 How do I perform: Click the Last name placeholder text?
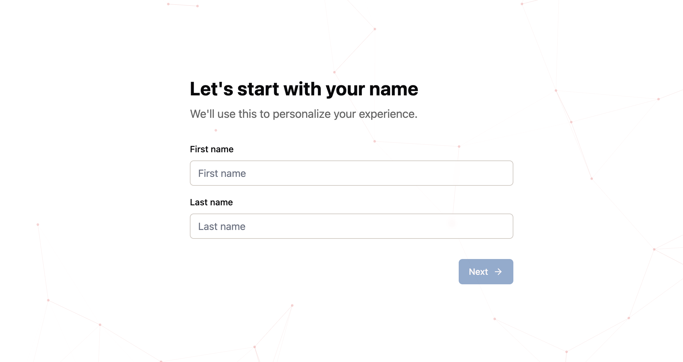[221, 226]
